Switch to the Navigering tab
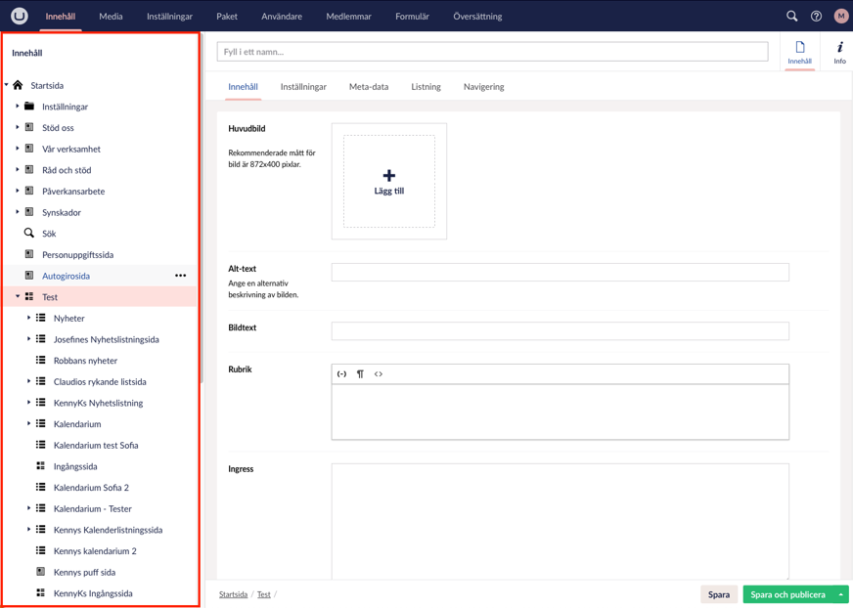The width and height of the screenshot is (853, 608). 483,86
